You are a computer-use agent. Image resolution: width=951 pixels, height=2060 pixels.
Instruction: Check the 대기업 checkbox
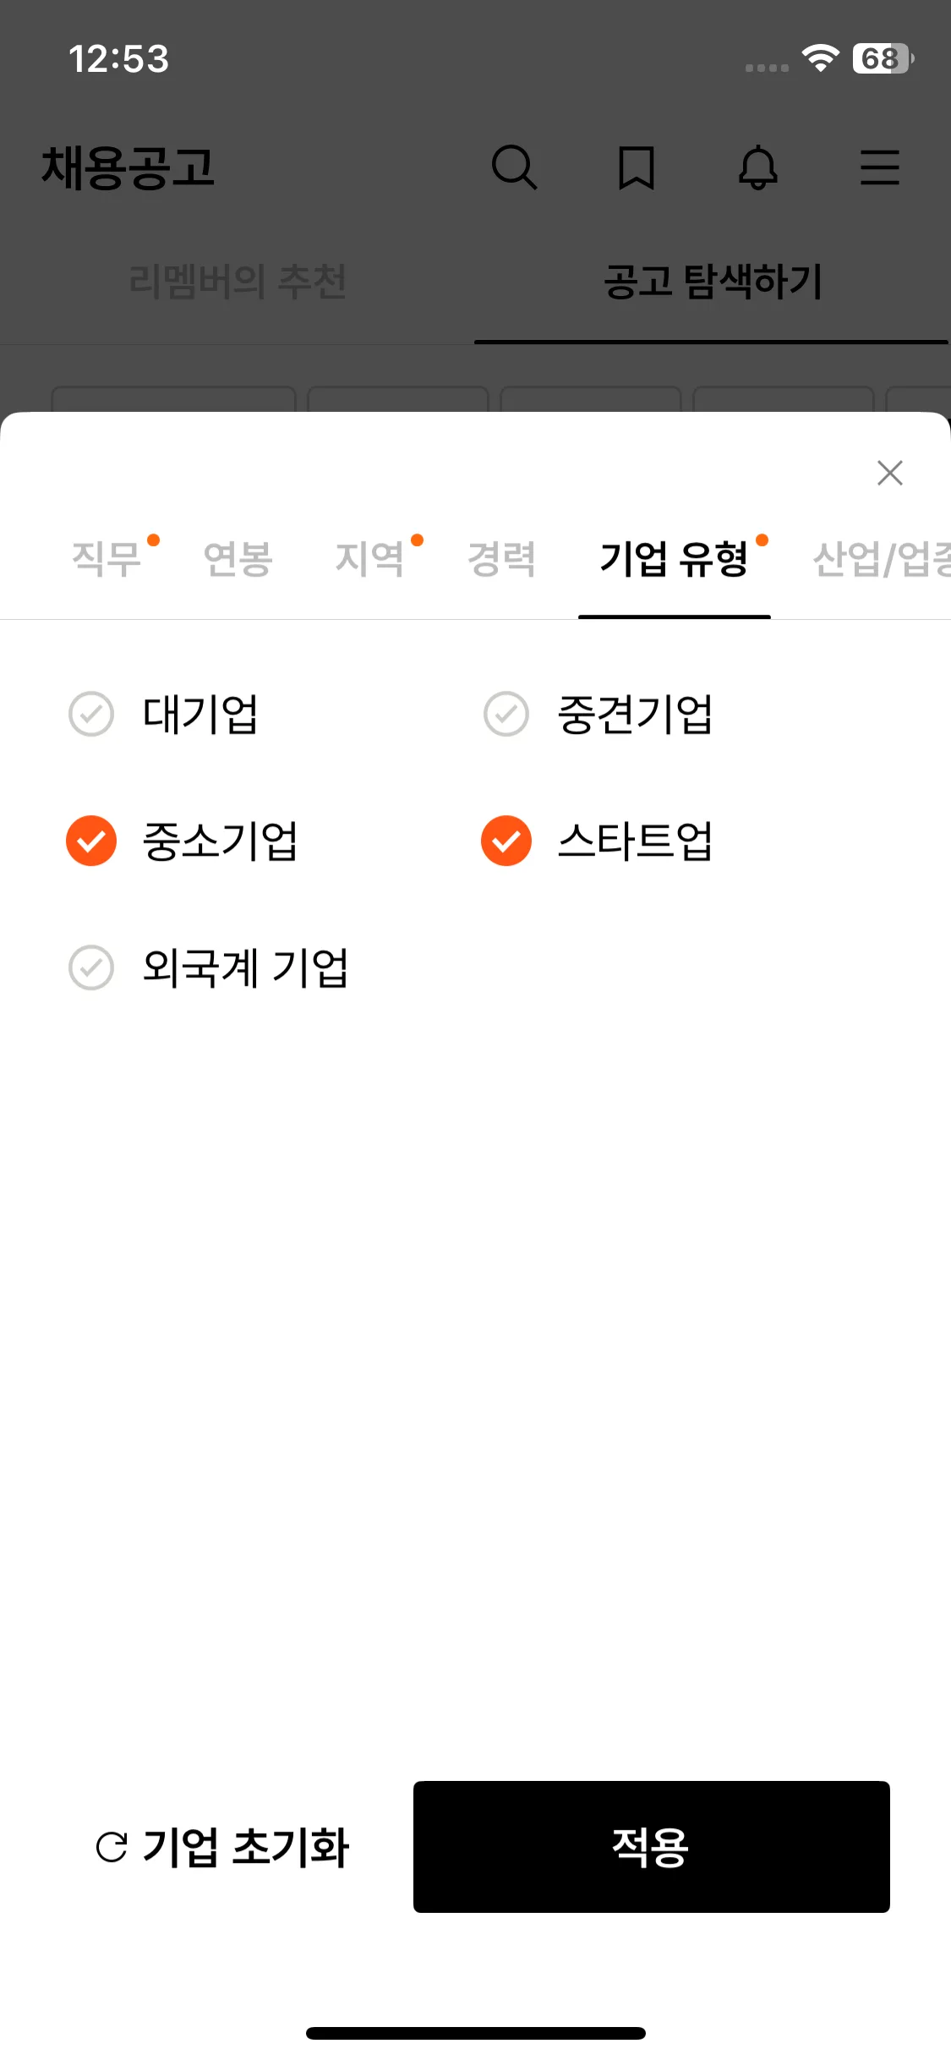point(91,714)
